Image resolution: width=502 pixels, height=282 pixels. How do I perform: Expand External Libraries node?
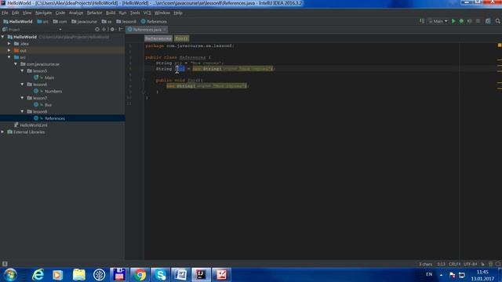pyautogui.click(x=3, y=132)
